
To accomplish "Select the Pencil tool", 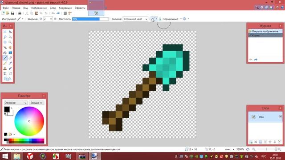I will point(5,63).
